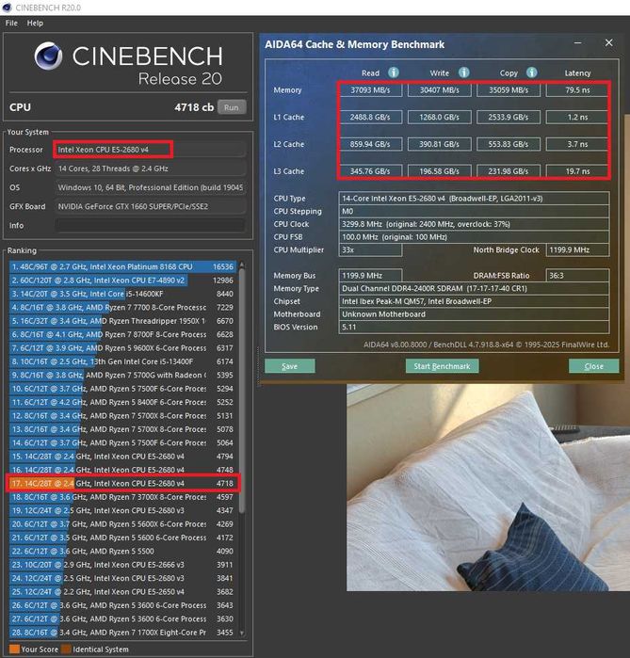Select ranking row 5 Threadripper 1950X
Screen dimensions: 630x658
pos(122,321)
